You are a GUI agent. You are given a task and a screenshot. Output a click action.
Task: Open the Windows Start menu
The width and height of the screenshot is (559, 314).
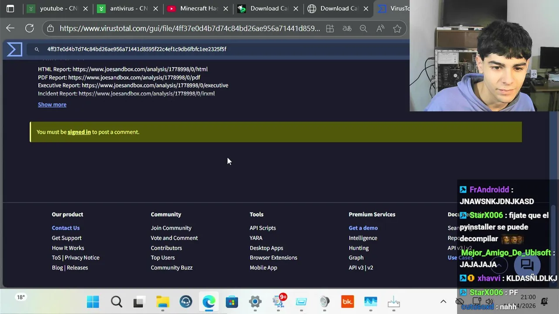coord(93,302)
